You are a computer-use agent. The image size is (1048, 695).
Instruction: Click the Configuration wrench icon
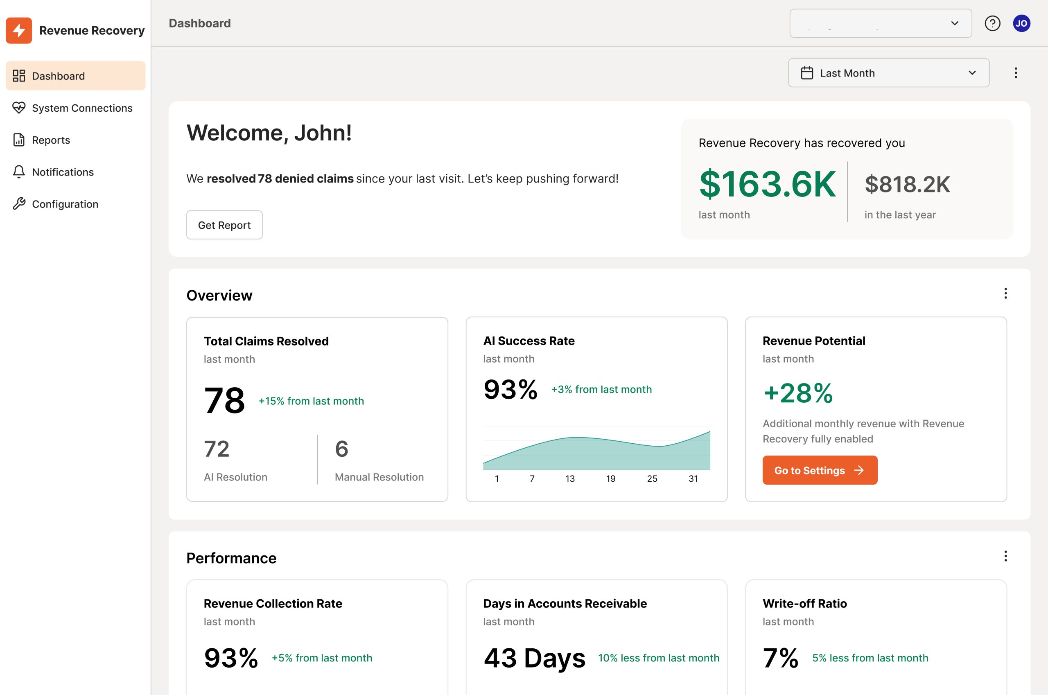click(x=18, y=203)
